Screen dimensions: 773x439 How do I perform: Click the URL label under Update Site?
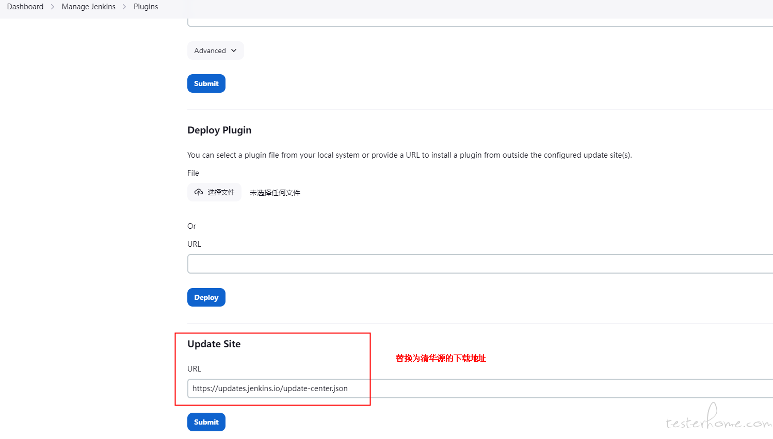tap(194, 369)
